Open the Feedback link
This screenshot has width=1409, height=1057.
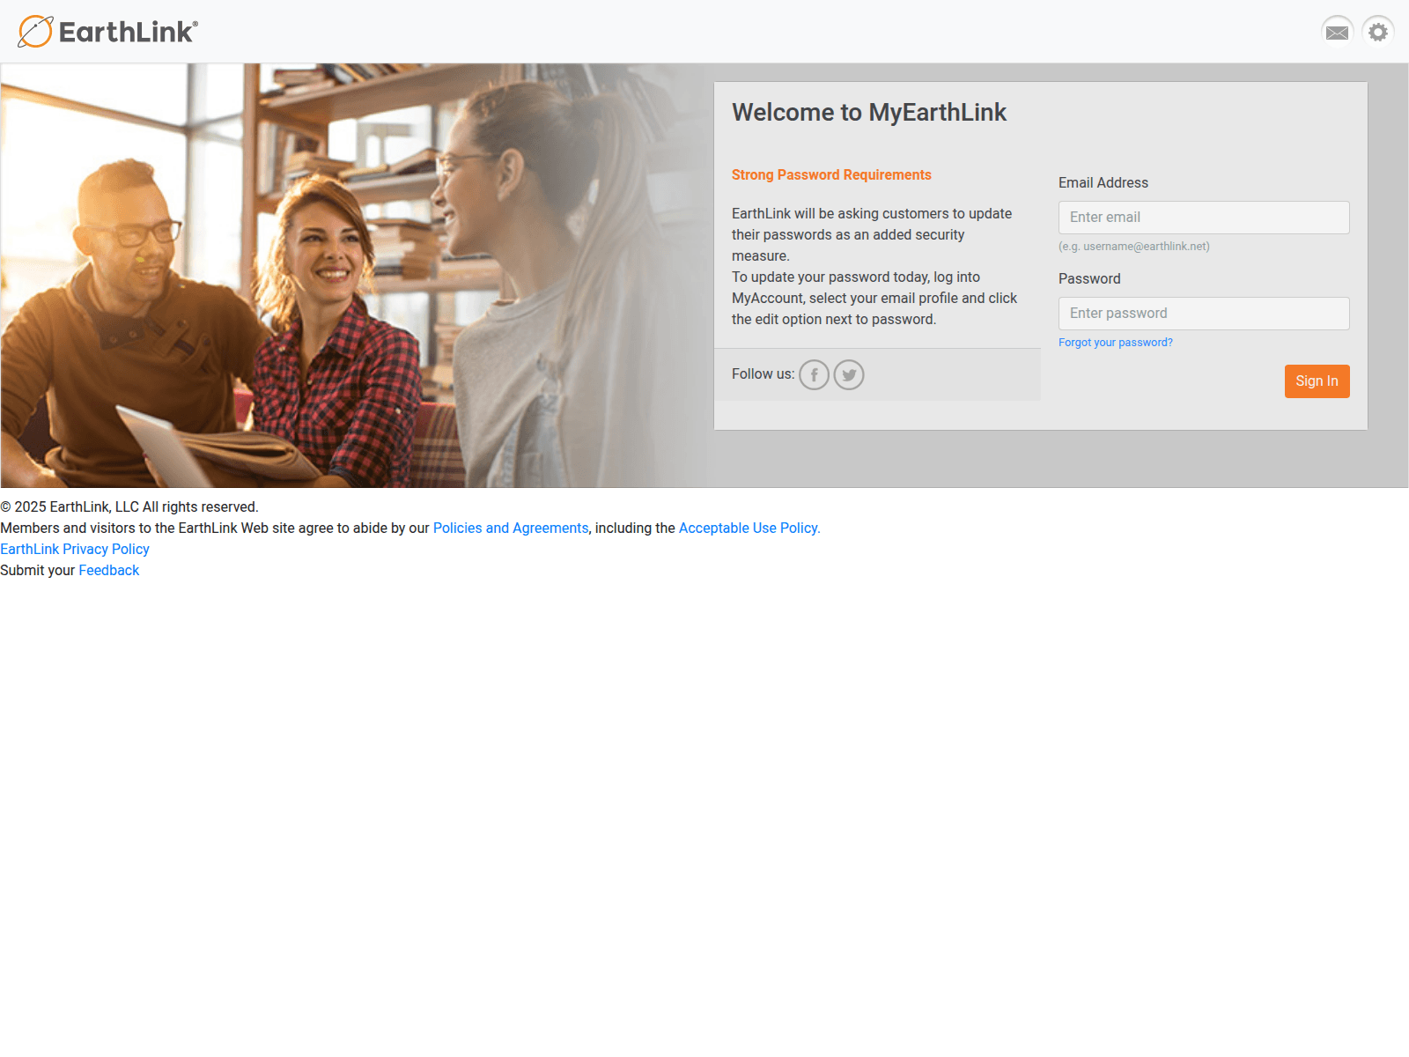pos(109,571)
